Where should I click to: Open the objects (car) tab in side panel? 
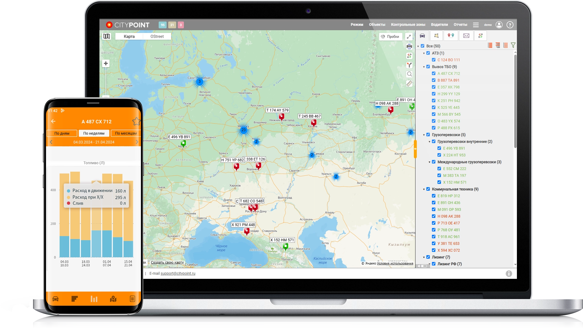[422, 36]
